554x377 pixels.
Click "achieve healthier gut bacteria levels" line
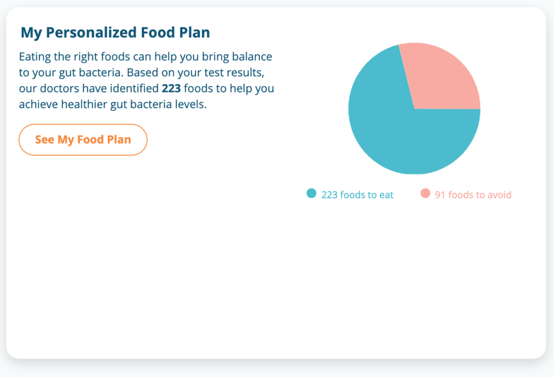[113, 104]
